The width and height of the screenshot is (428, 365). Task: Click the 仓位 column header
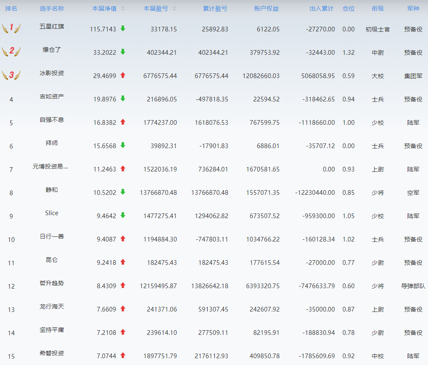point(349,9)
